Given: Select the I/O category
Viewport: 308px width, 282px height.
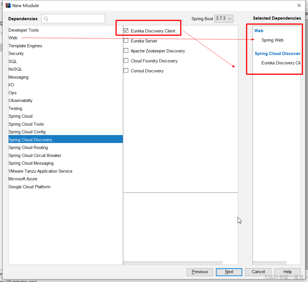Looking at the screenshot, I should point(66,85).
